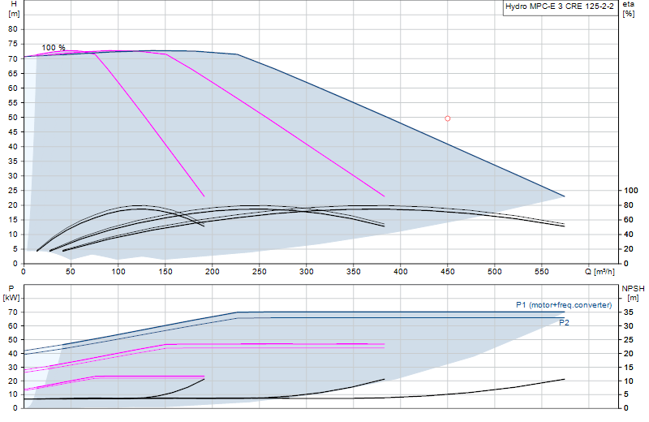Image resolution: width=649 pixels, height=422 pixels.
Task: Click the 65 value on the head axis
Action: coord(13,73)
